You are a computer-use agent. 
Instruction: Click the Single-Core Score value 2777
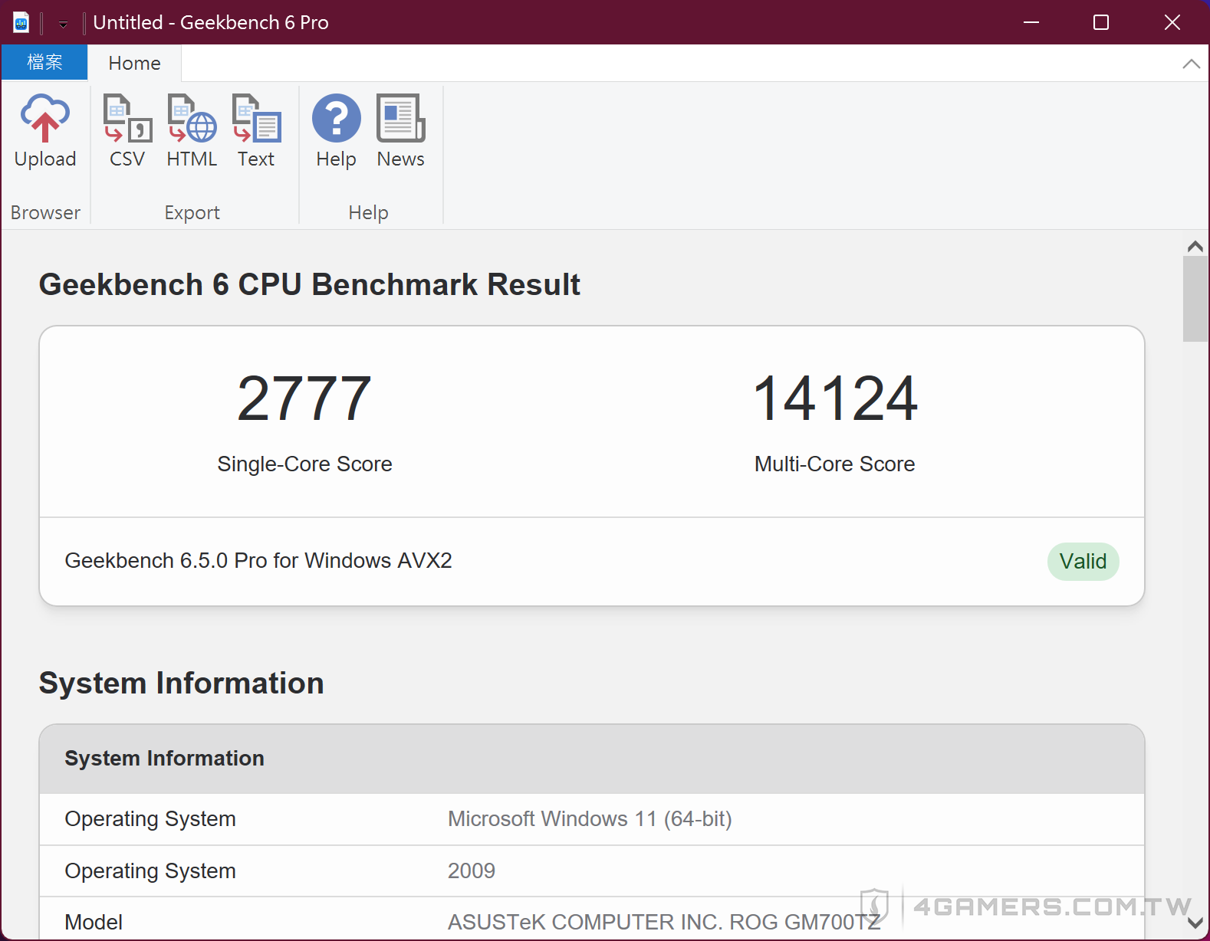(x=304, y=398)
